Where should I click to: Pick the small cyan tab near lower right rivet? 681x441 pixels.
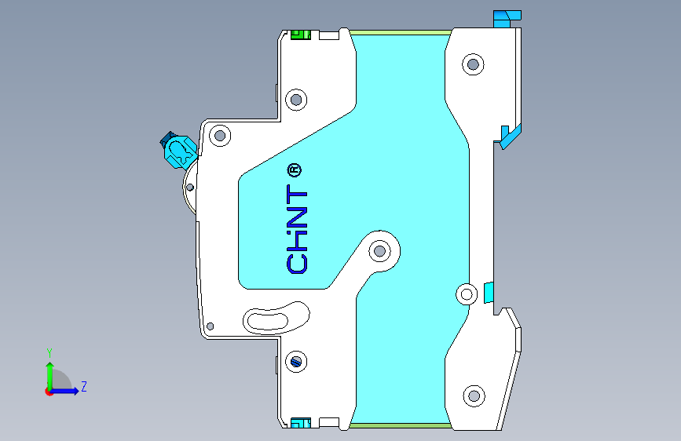(x=489, y=292)
